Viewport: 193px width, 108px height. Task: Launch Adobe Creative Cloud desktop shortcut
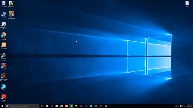4,98
